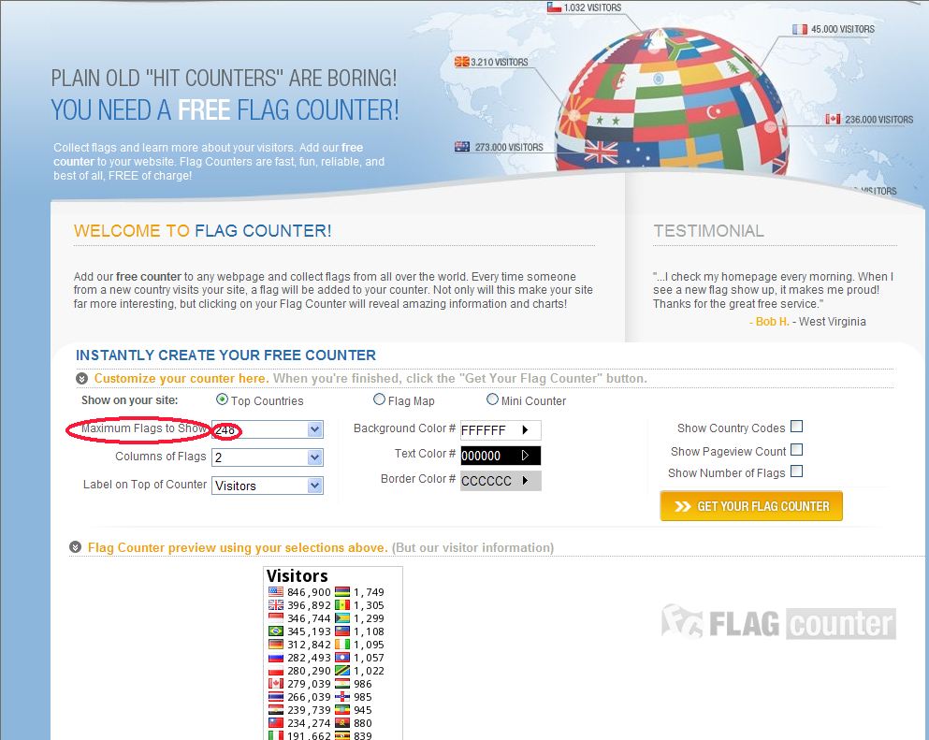Select the Mini Counter radio option
The height and width of the screenshot is (740, 929).
492,399
